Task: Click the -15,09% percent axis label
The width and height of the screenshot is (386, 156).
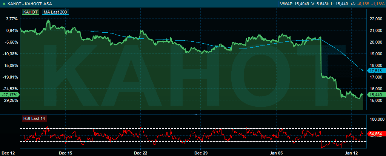Action: [x=9, y=65]
